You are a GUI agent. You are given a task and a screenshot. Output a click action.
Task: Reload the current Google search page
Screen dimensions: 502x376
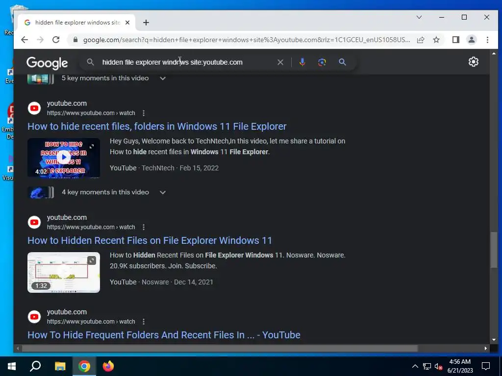[56, 40]
